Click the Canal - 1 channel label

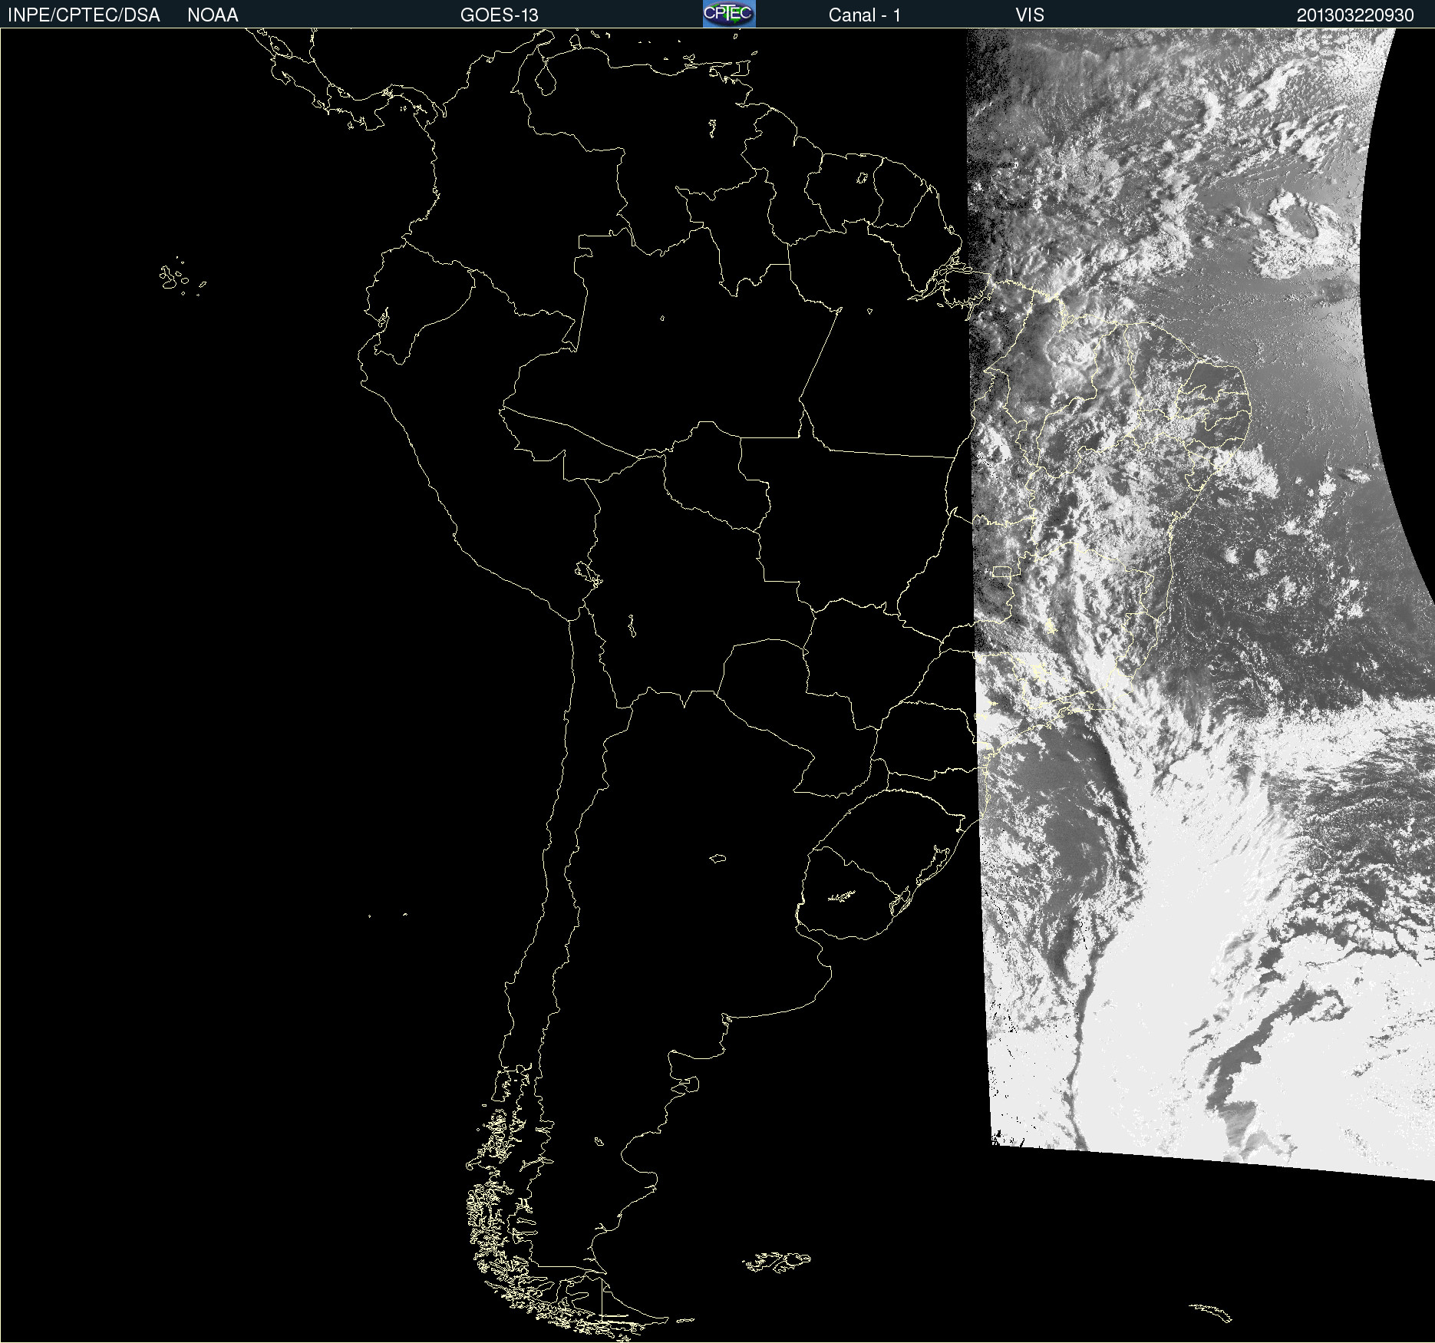pos(864,15)
